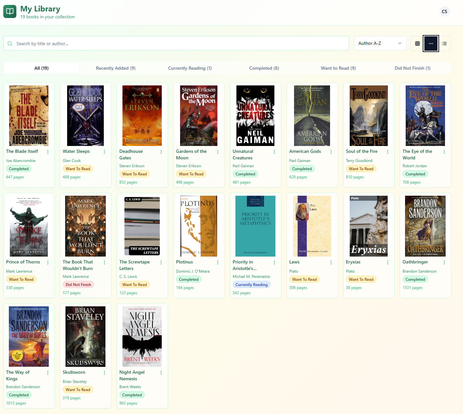The height and width of the screenshot is (414, 463).
Task: Click the Laws book title
Action: point(294,262)
